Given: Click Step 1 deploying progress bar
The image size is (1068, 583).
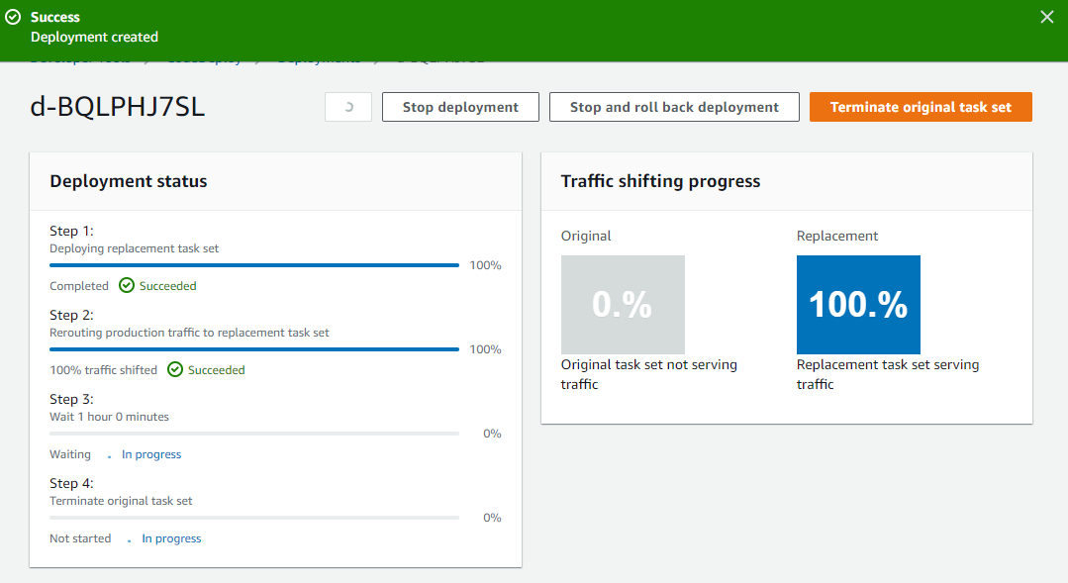Looking at the screenshot, I should tap(254, 265).
